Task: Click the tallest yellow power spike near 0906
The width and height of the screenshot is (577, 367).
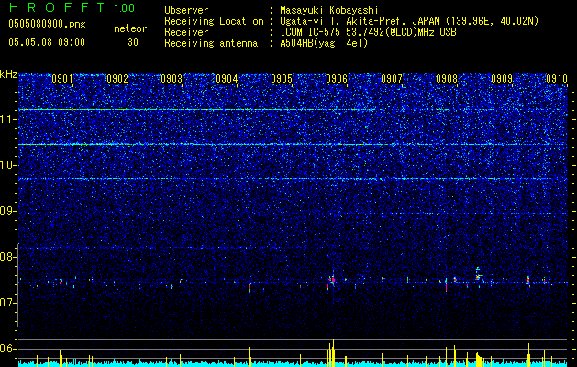Action: pyautogui.click(x=333, y=351)
